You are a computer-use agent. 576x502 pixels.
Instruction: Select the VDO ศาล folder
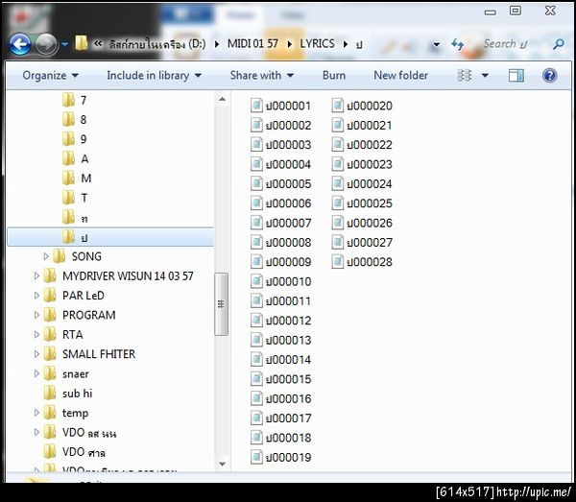click(75, 452)
